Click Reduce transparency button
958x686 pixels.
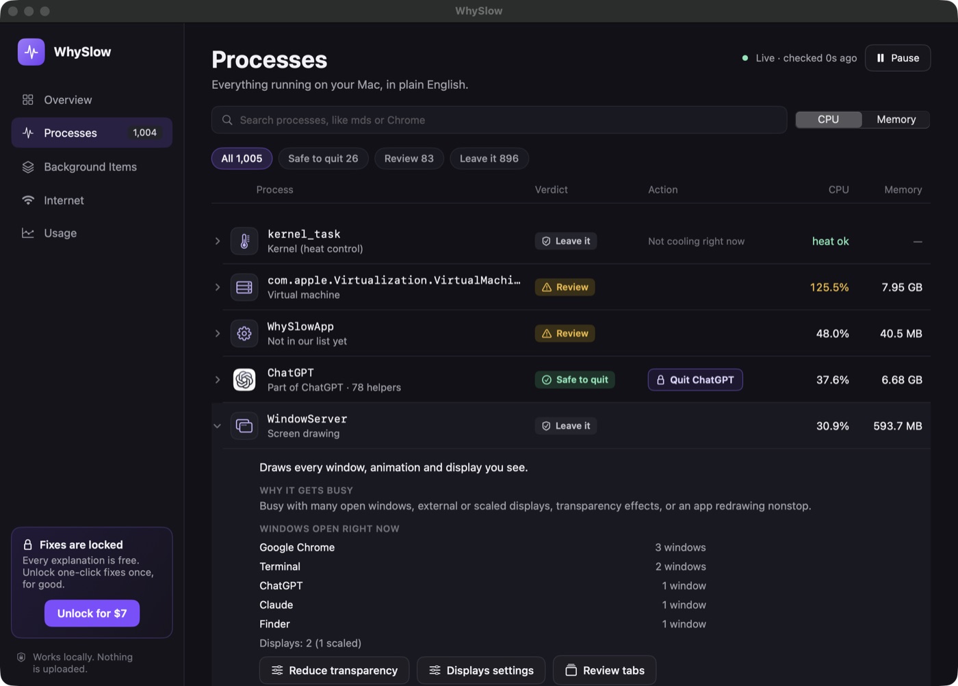pyautogui.click(x=334, y=670)
